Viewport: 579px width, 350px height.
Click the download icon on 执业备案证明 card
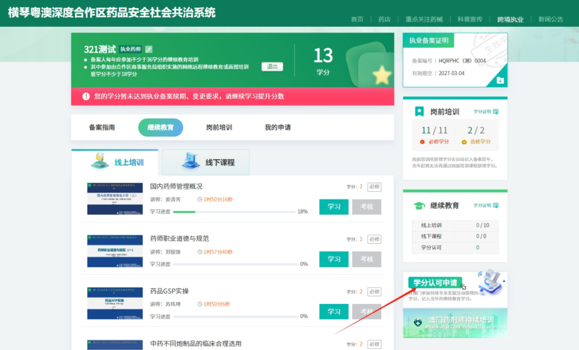(x=500, y=80)
